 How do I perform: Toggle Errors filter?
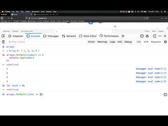[x=91, y=42]
